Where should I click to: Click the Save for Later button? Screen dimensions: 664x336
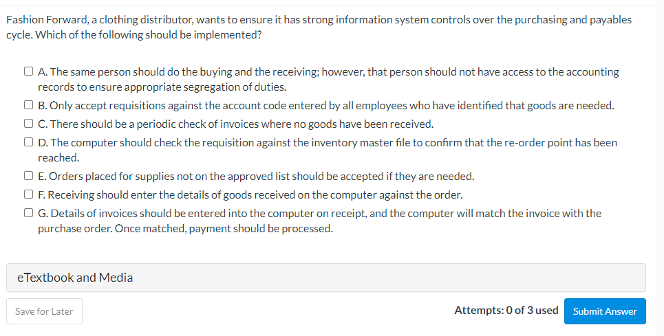pos(44,311)
